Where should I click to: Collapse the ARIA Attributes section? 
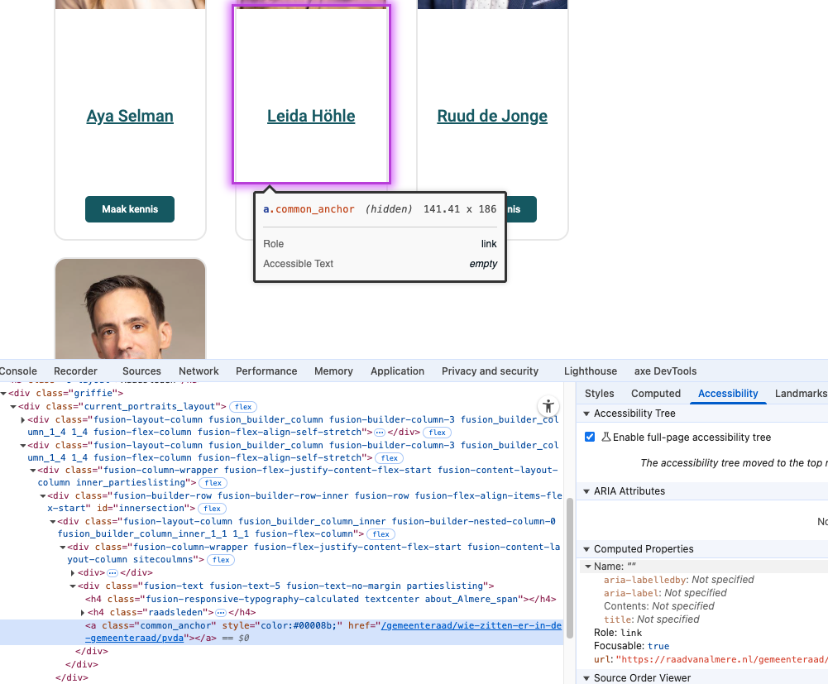(587, 490)
